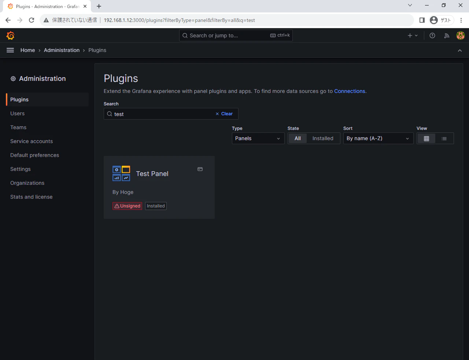Click the Plugins breadcrumb
This screenshot has width=469, height=360.
tap(97, 50)
